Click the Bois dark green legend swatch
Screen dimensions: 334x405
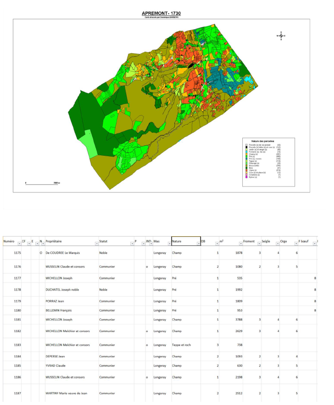pyautogui.click(x=246, y=168)
